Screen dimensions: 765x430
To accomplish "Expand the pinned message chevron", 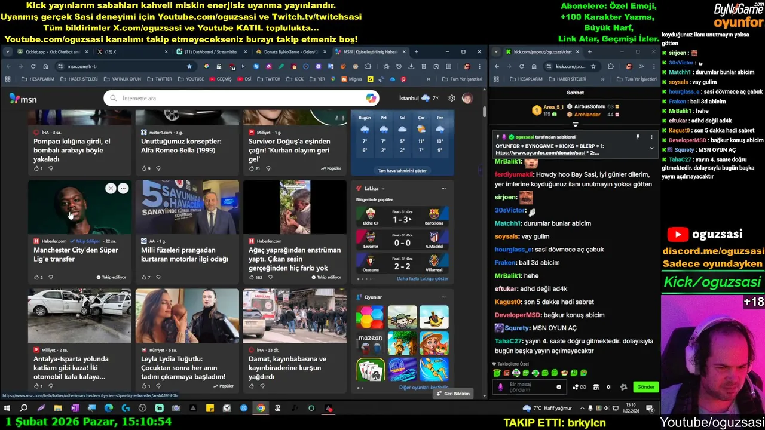I will click(x=651, y=148).
